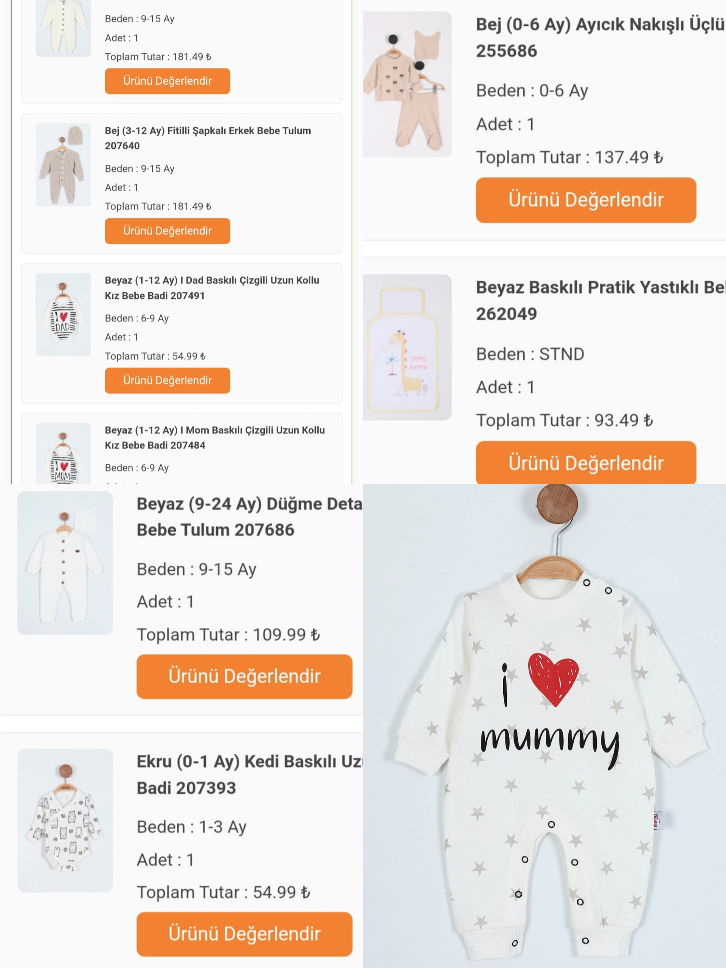The height and width of the screenshot is (968, 726).
Task: Open the beige three-piece bear set thumbnail
Action: [x=407, y=84]
